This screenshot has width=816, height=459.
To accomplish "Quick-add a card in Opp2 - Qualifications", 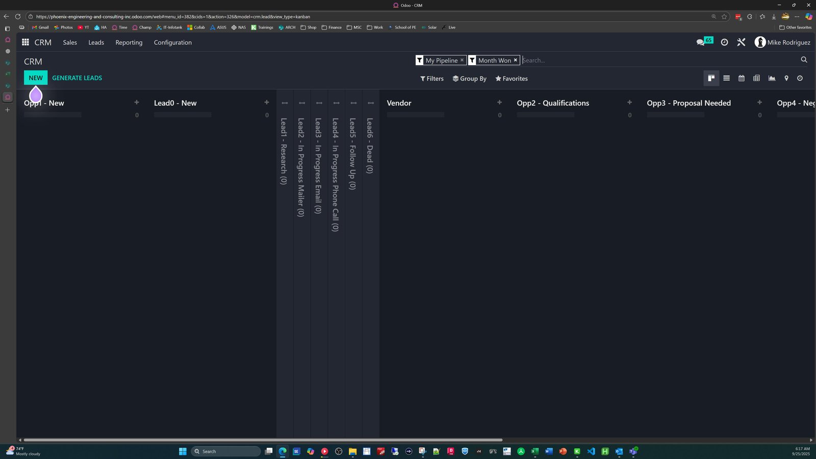I will tap(629, 103).
